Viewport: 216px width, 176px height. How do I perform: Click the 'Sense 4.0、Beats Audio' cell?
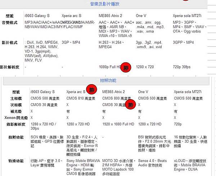152,163
